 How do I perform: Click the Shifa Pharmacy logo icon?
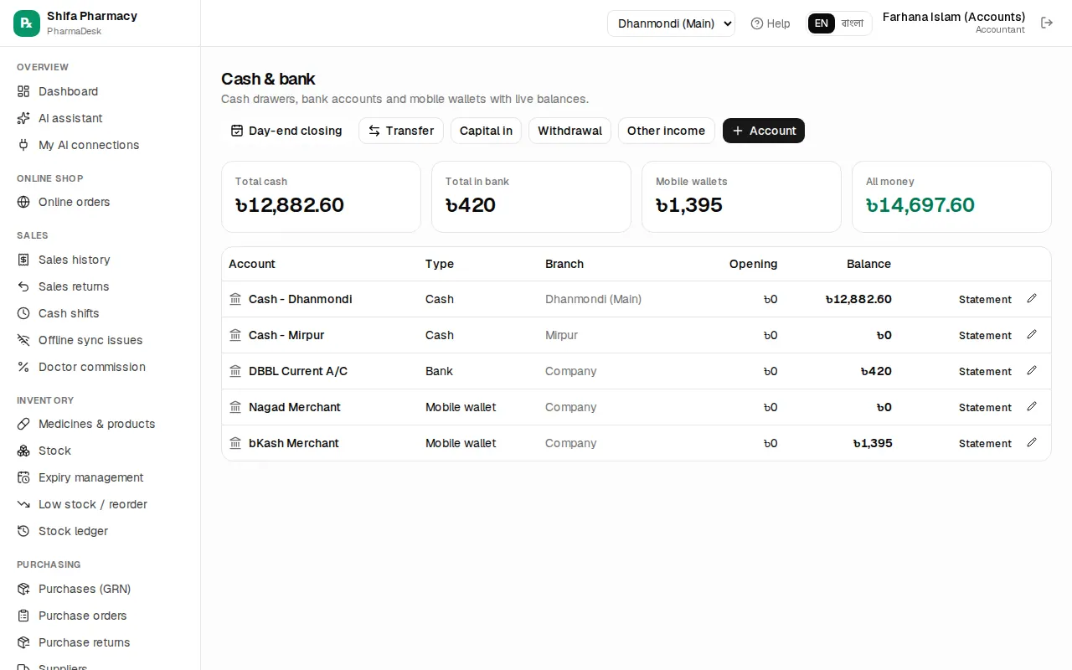pos(27,23)
